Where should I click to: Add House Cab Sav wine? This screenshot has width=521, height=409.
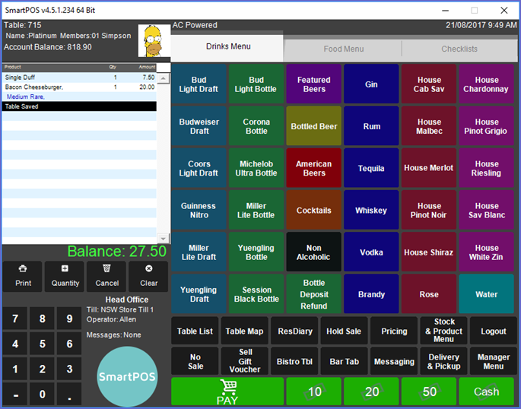point(429,84)
